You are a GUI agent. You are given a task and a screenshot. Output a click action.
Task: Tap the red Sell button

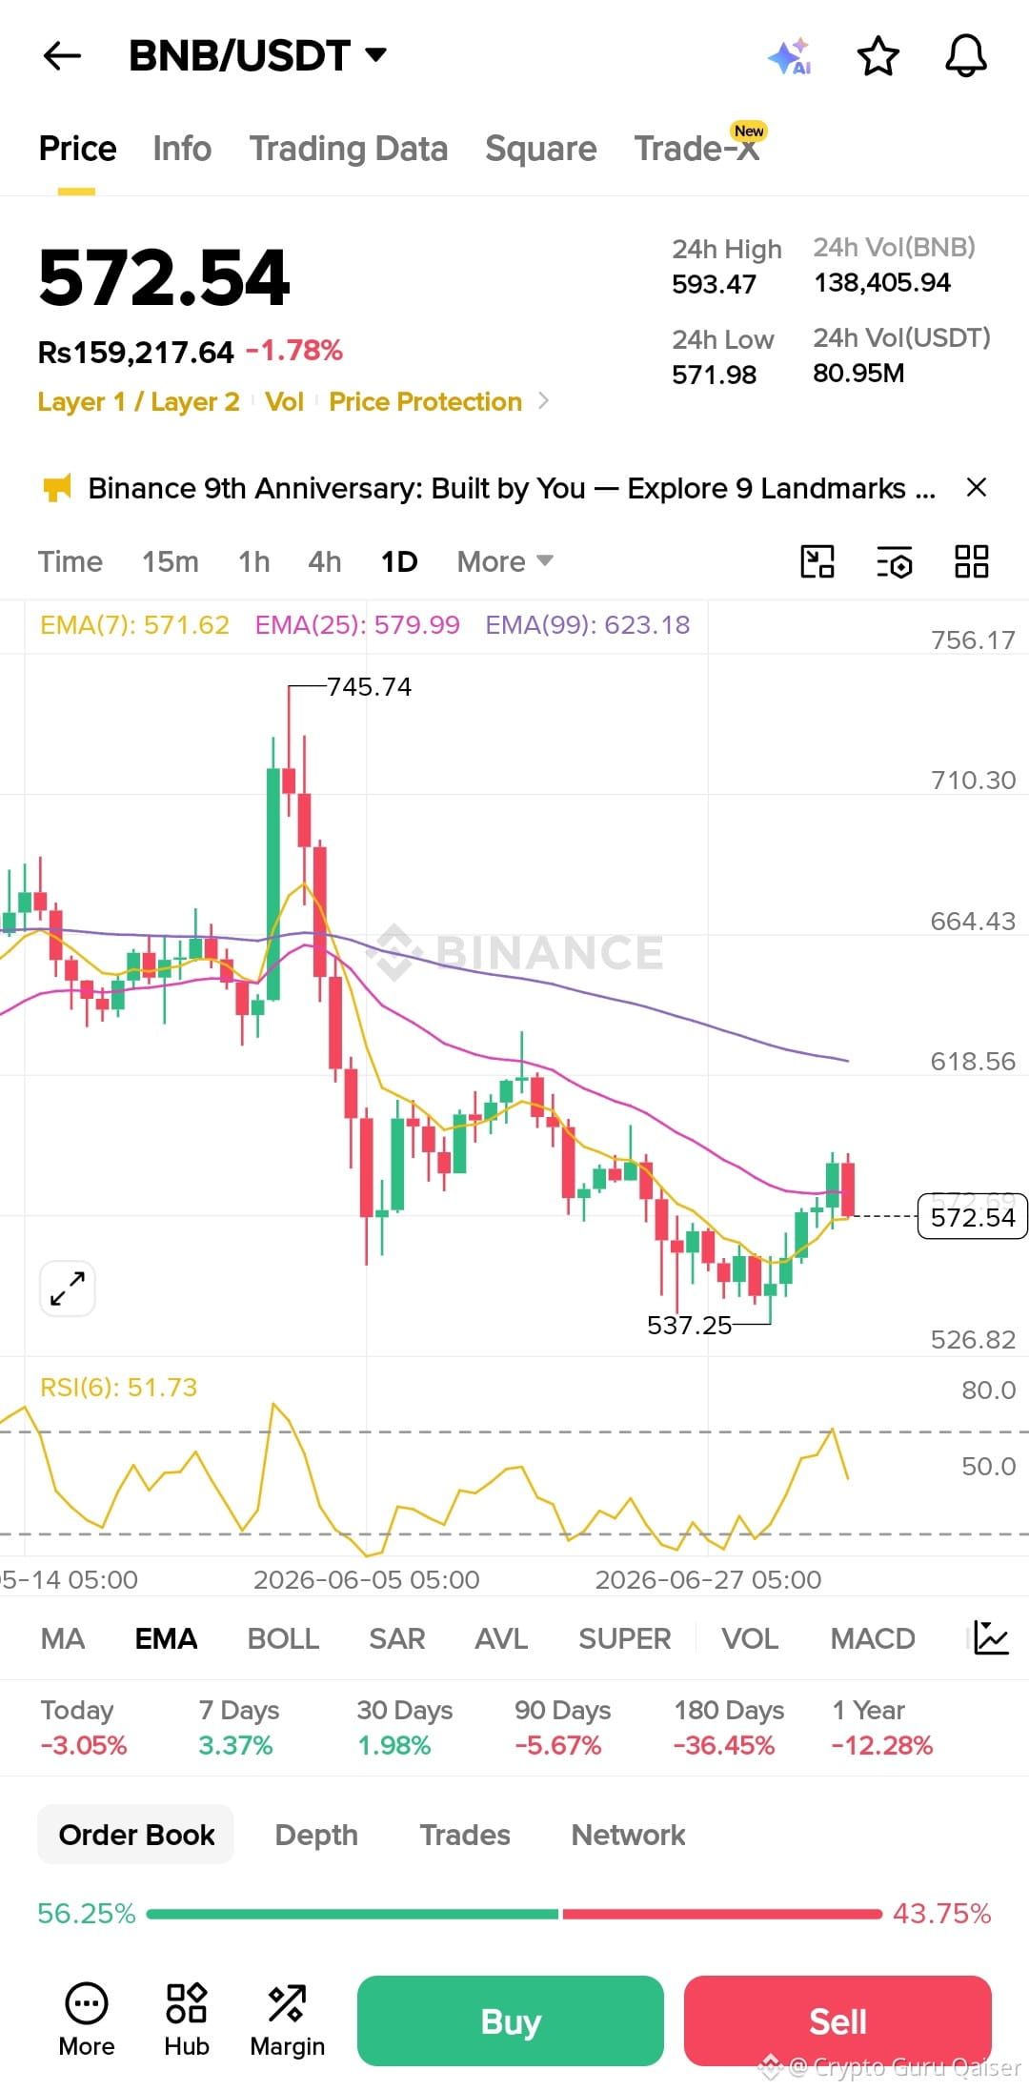click(x=837, y=2020)
